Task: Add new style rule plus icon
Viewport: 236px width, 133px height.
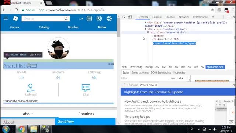Action: coord(187,78)
